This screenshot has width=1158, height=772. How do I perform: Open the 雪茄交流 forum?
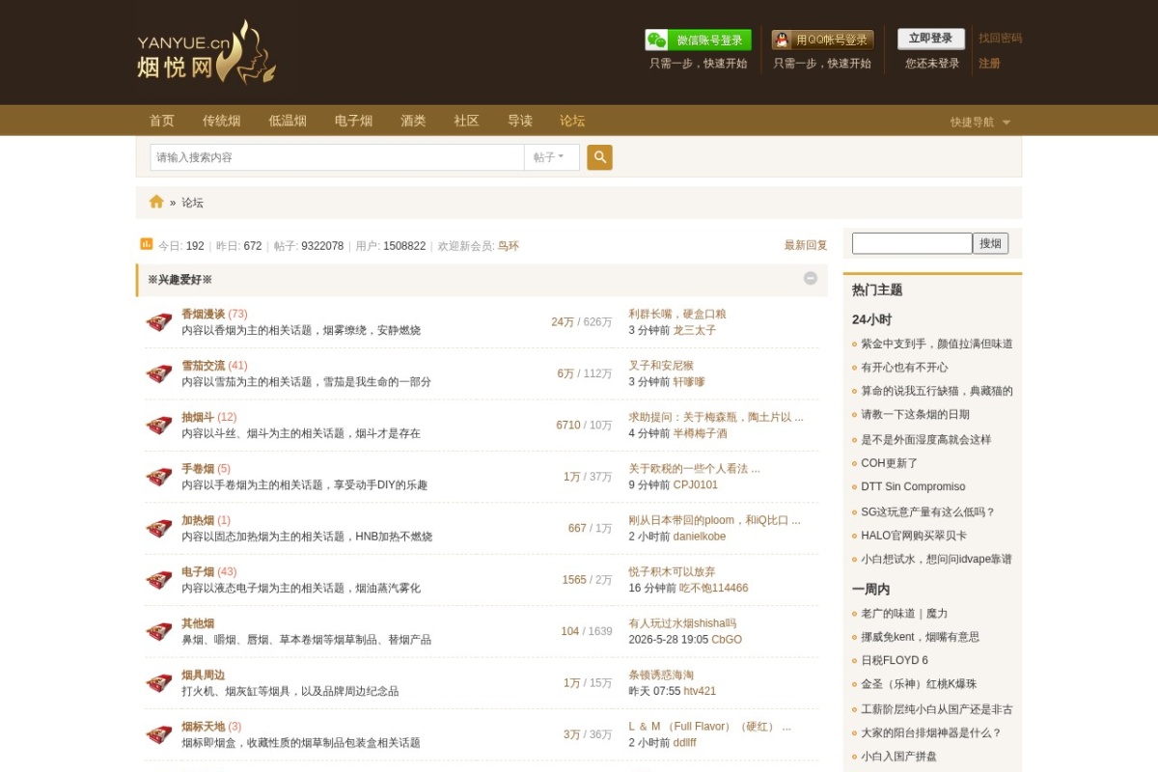[204, 366]
